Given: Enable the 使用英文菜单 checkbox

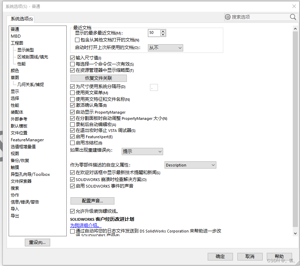Looking at the screenshot, I should 73,93.
